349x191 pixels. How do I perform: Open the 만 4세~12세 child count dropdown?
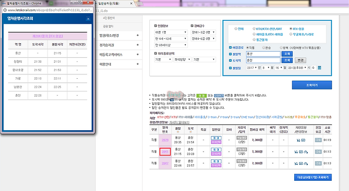tap(171, 38)
